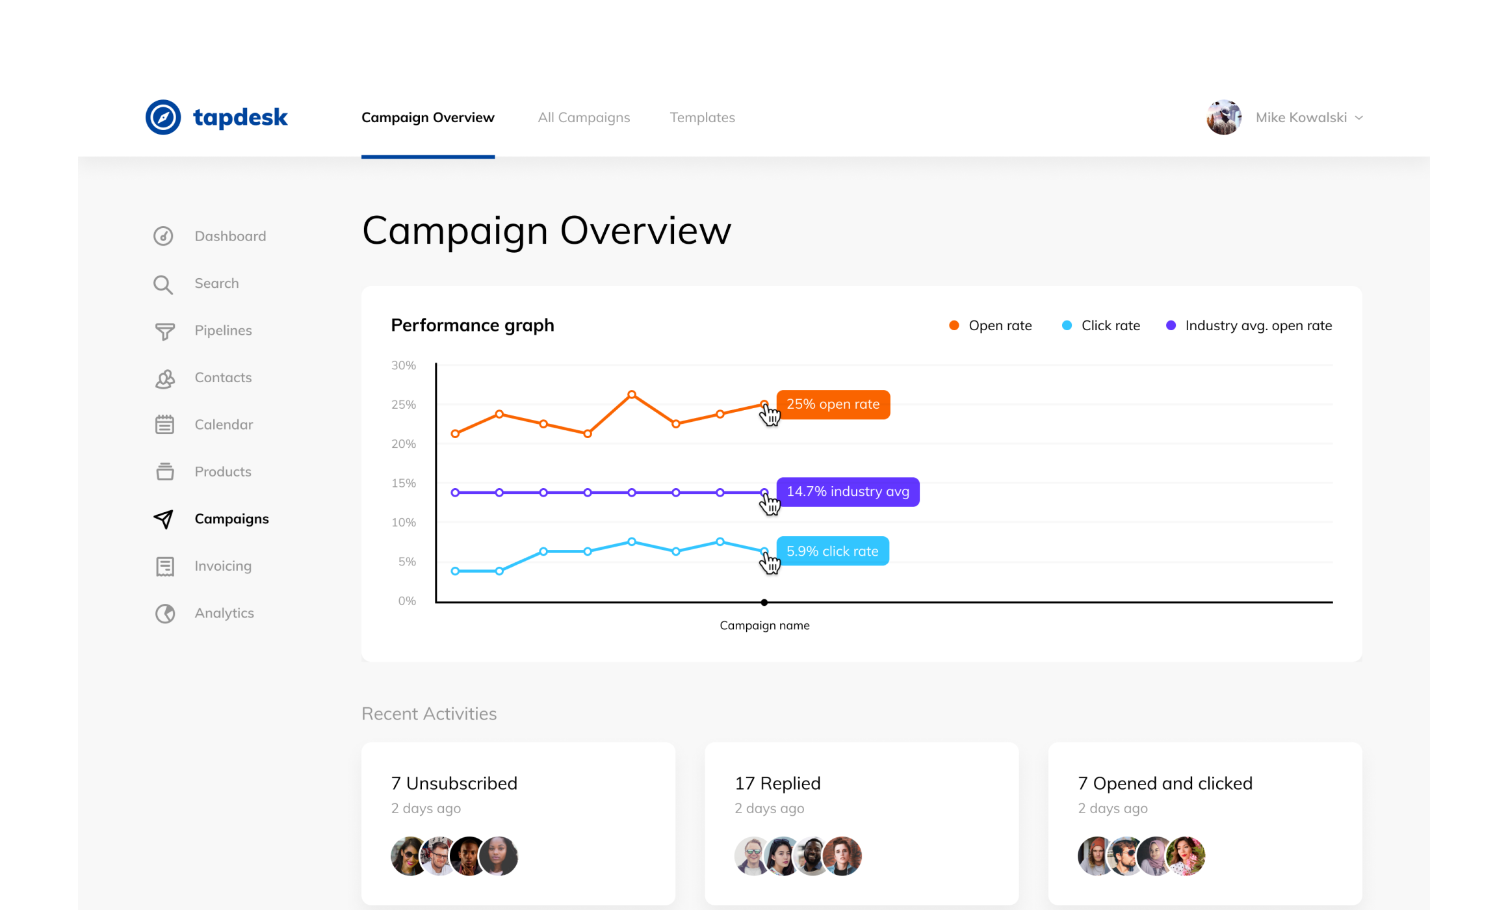1508x910 pixels.
Task: Open Pipelines via funnel icon
Action: pyautogui.click(x=164, y=331)
